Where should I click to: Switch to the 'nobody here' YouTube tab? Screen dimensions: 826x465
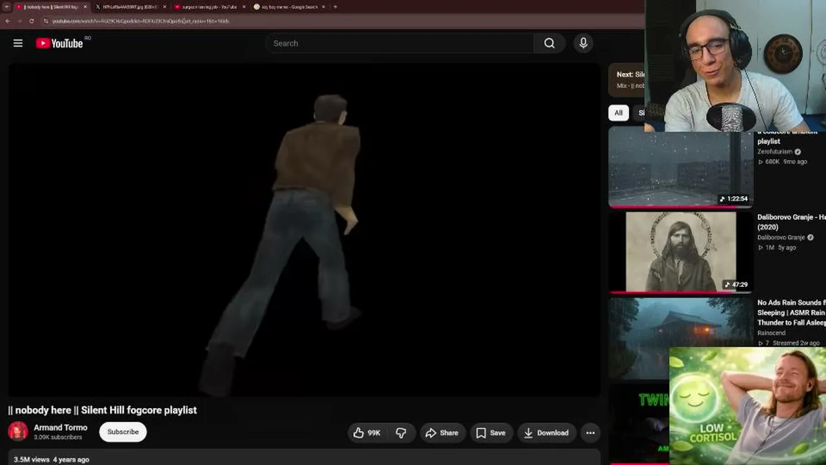point(50,7)
